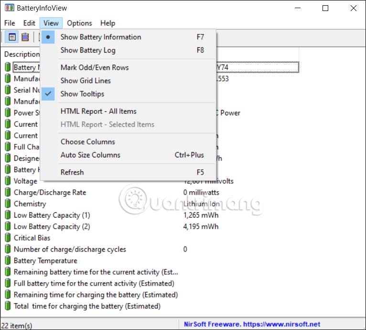Click battery icon beside Serial Number row
366x330 pixels.
click(8, 90)
